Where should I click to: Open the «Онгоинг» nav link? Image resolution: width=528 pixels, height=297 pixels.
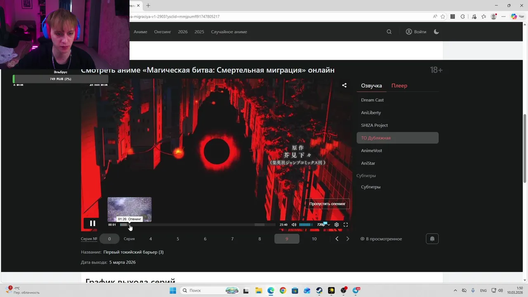pos(163,32)
